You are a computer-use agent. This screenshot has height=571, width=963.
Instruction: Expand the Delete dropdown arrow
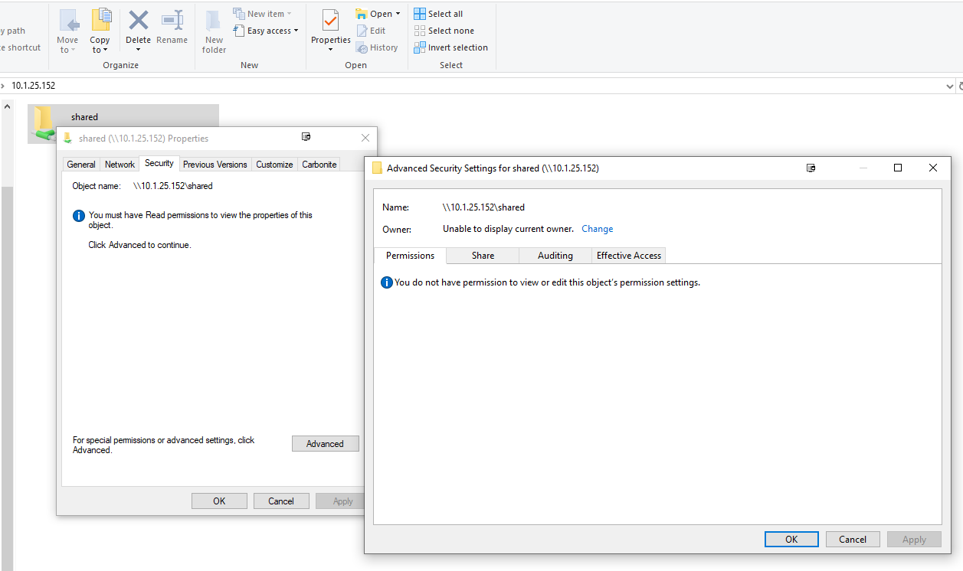[x=139, y=51]
